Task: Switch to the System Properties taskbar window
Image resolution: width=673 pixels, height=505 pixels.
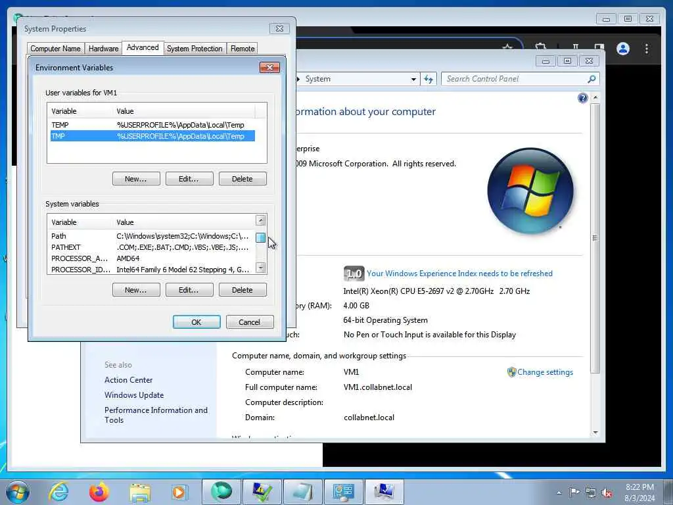Action: pyautogui.click(x=384, y=492)
